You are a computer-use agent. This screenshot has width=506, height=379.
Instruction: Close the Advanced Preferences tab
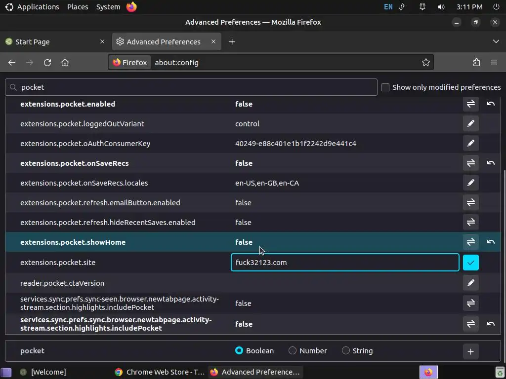[x=213, y=41]
